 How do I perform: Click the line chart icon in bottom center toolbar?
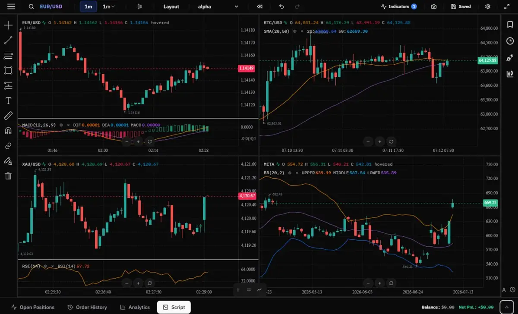[259, 290]
